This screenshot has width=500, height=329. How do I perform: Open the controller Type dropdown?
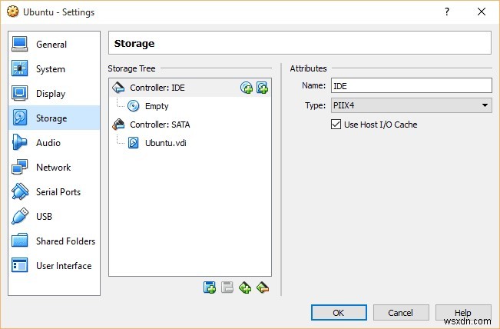pyautogui.click(x=410, y=106)
